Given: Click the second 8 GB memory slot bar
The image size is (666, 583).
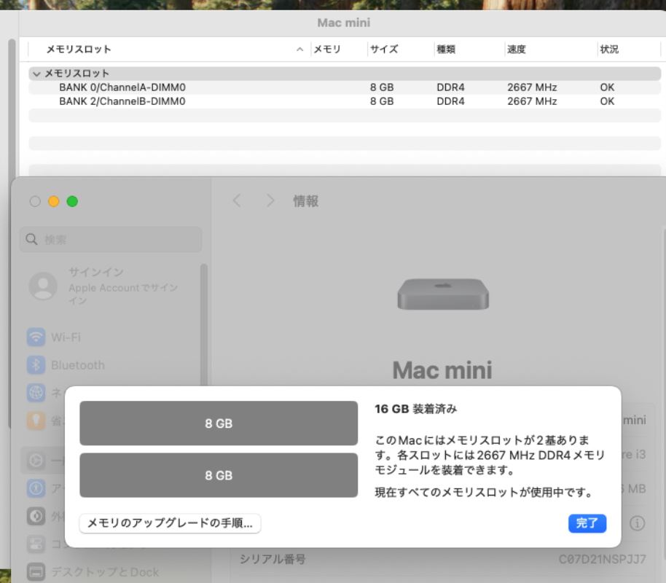Looking at the screenshot, I should click(x=219, y=475).
